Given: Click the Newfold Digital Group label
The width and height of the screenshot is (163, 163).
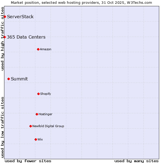Looking at the screenshot, I should [48, 126].
